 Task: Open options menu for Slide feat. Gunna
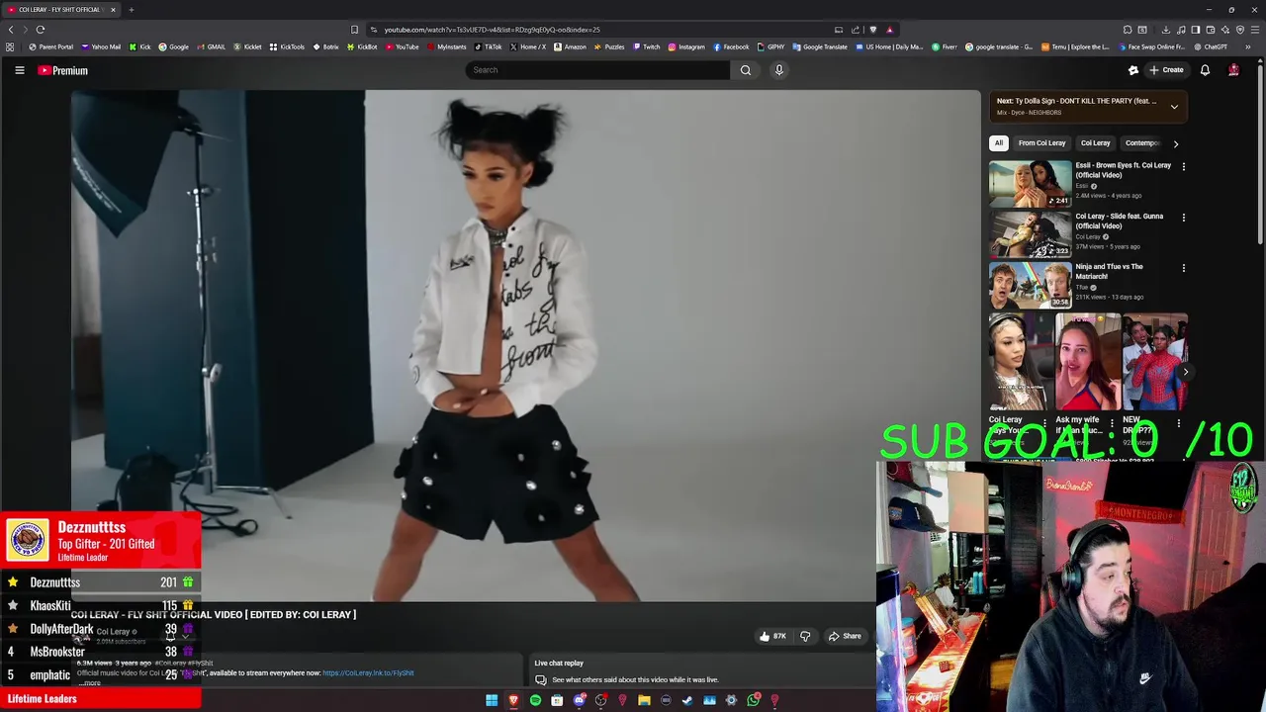point(1183,218)
